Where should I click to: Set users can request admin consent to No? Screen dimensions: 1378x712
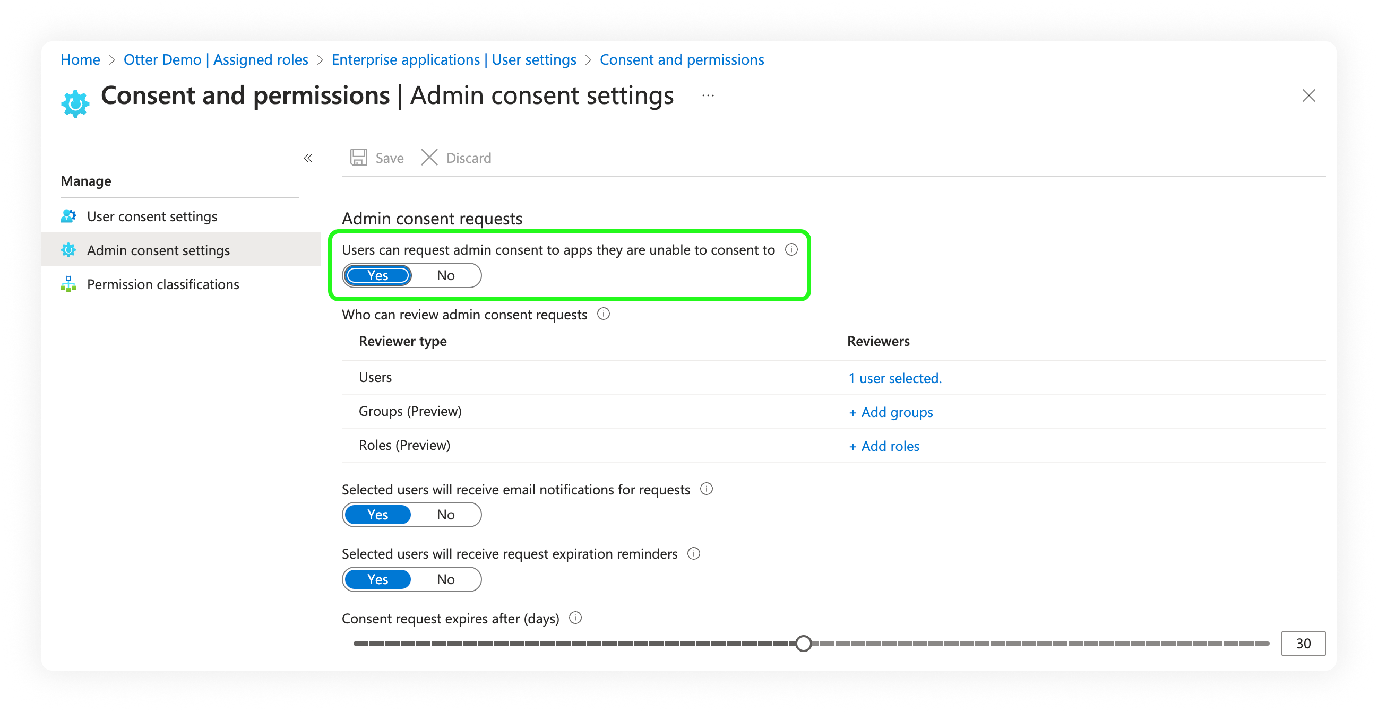point(445,275)
